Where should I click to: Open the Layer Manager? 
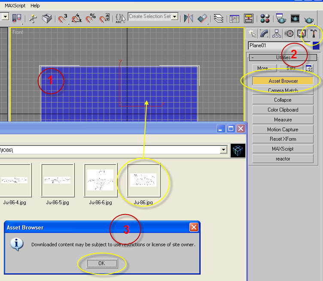click(x=219, y=18)
